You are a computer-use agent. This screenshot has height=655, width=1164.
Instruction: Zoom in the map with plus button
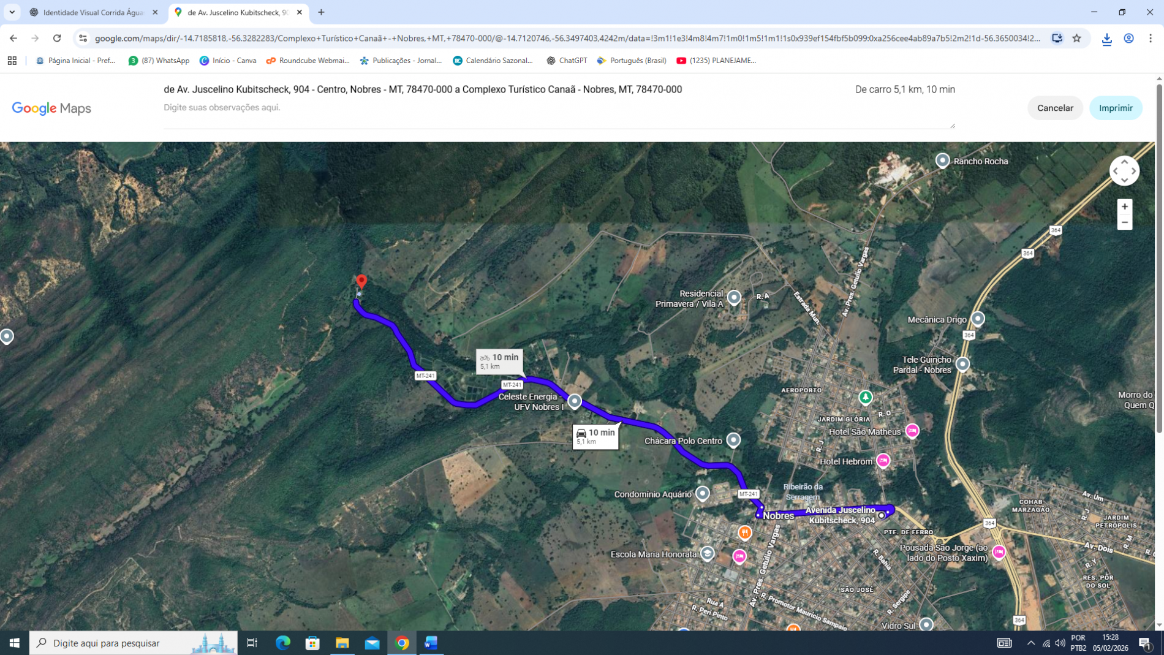tap(1124, 206)
